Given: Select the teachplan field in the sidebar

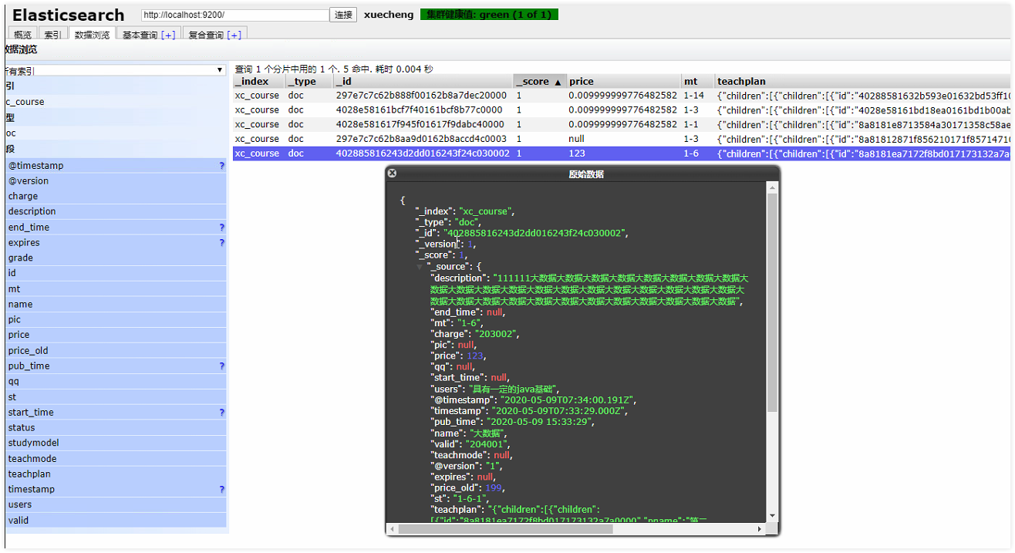Looking at the screenshot, I should pos(116,474).
